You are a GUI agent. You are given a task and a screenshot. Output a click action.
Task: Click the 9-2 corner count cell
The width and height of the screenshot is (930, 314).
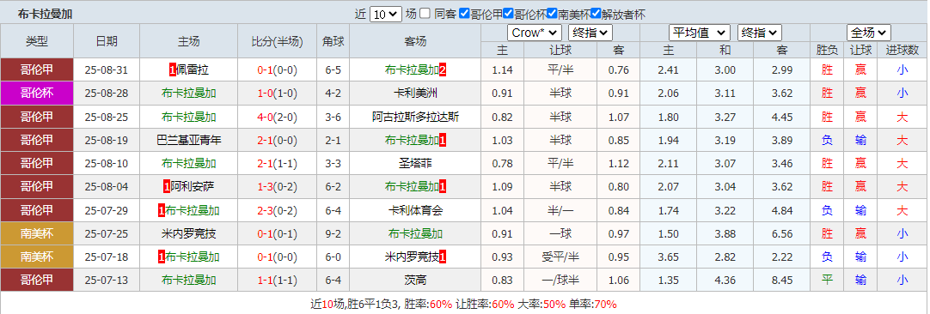[333, 233]
